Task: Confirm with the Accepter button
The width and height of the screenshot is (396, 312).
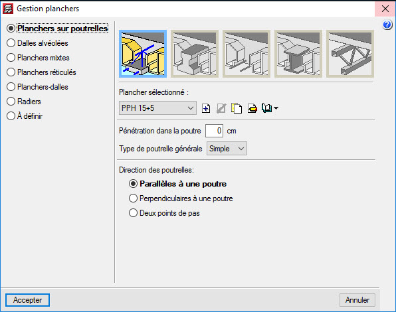Action: point(27,300)
